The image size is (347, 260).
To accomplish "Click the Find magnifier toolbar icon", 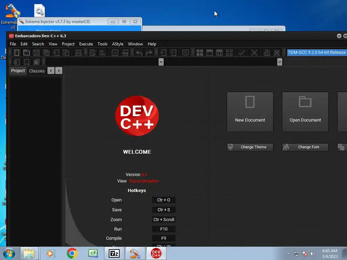I will click(92, 52).
